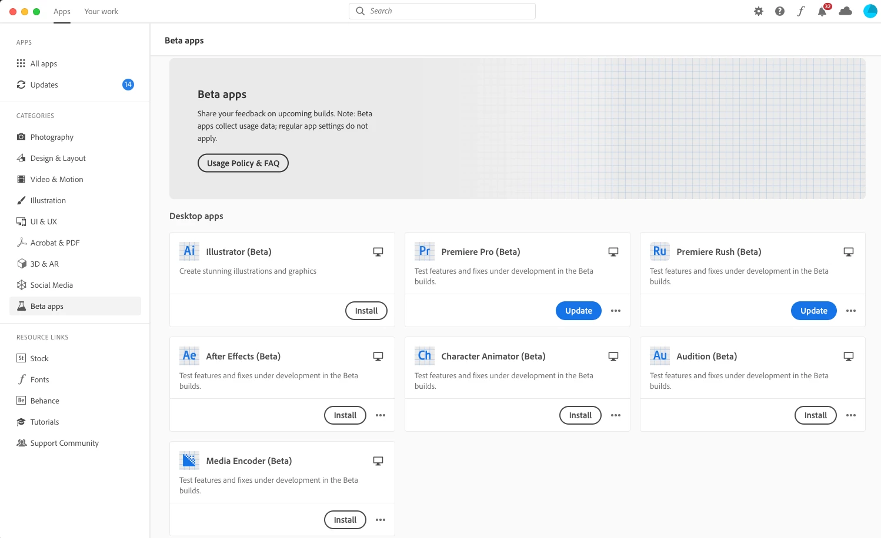This screenshot has width=881, height=538.
Task: Click in the Search field
Action: pyautogui.click(x=442, y=11)
